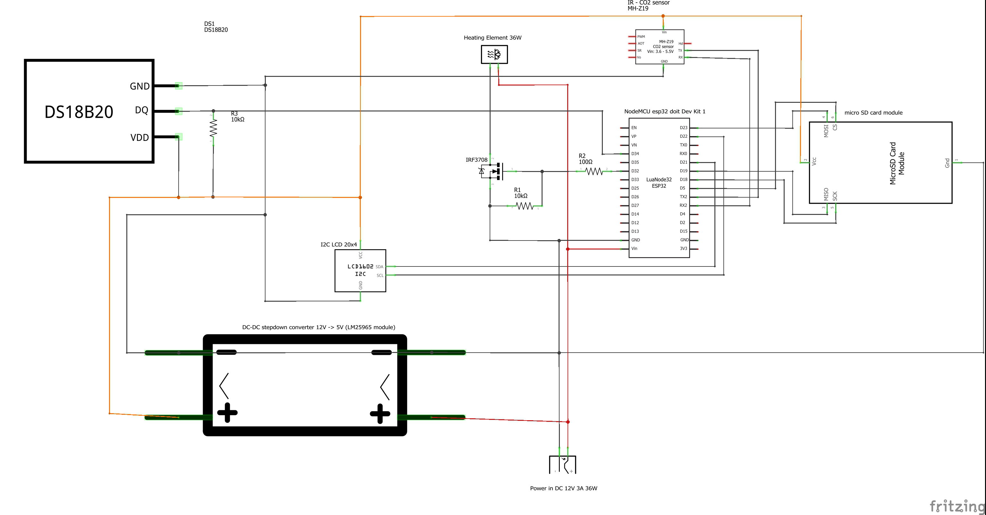This screenshot has height=515, width=986.
Task: Click the MicroSD CS pin label
Action: click(x=835, y=127)
